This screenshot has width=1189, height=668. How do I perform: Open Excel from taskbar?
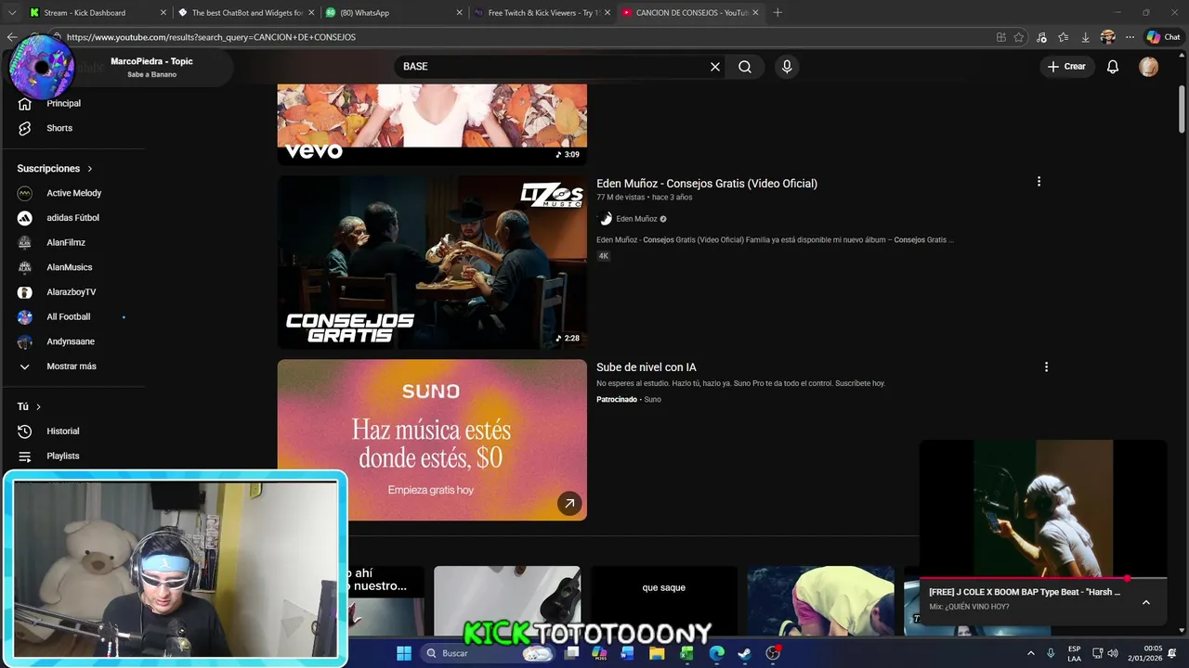pyautogui.click(x=686, y=653)
